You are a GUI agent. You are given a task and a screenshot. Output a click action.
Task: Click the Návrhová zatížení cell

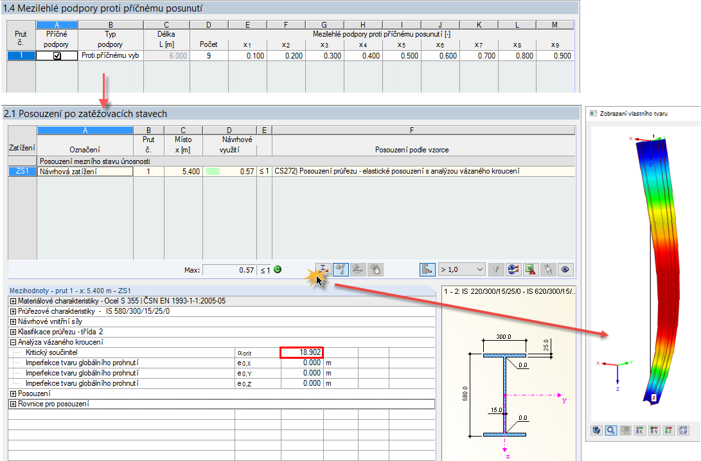coord(85,172)
